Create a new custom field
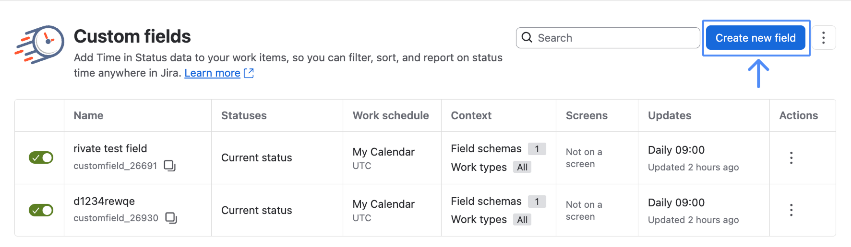 [x=755, y=38]
